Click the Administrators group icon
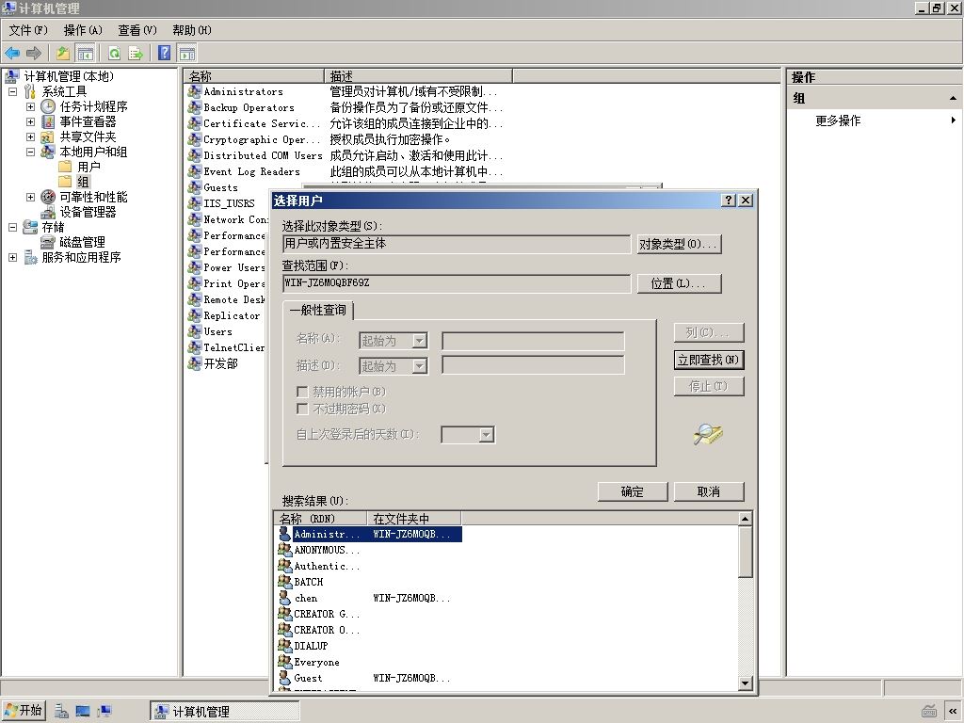 point(194,91)
